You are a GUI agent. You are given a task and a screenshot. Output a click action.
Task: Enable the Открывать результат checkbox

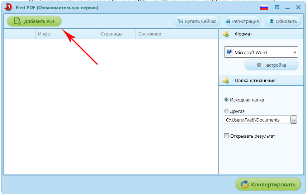tap(226, 136)
